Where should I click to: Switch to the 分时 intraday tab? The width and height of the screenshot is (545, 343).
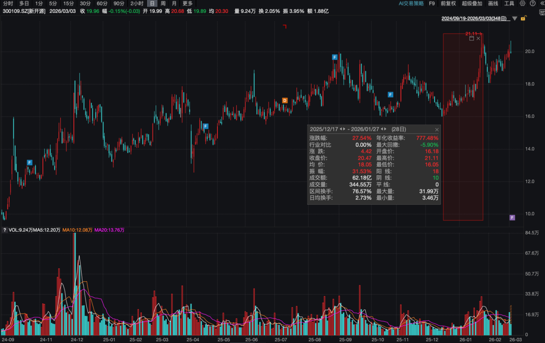point(8,3)
